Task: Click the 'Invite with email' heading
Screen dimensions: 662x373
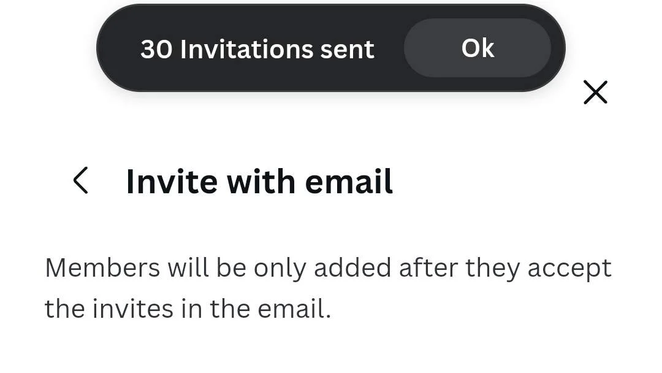Action: (259, 182)
